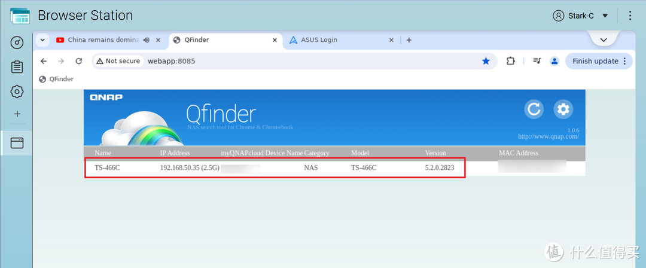This screenshot has width=646, height=268.
Task: Open the dashboard gauge icon in the sidebar
Action: point(17,43)
